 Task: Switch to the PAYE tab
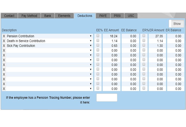(103, 16)
